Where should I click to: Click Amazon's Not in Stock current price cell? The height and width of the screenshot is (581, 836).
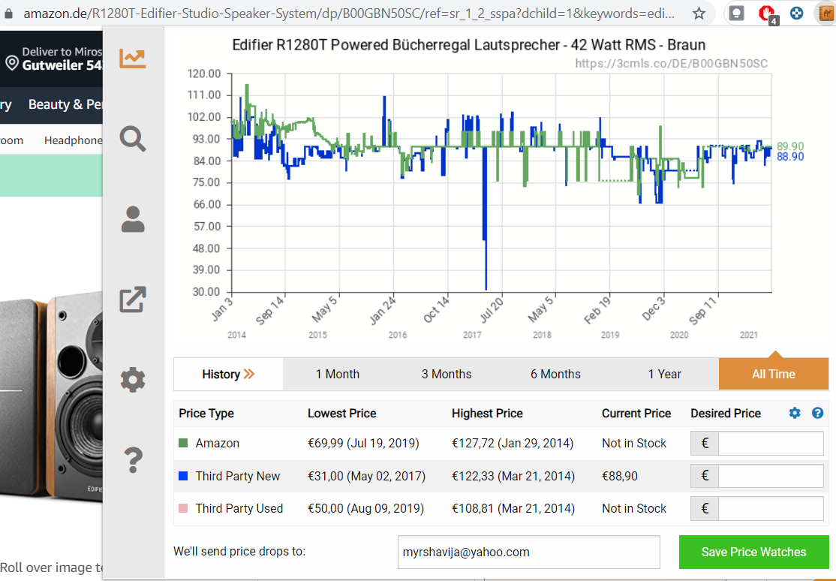(x=634, y=444)
